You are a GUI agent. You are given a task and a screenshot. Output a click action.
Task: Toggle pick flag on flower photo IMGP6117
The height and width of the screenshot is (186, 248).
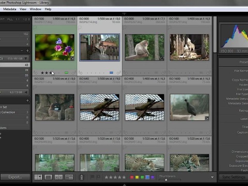tap(35, 27)
